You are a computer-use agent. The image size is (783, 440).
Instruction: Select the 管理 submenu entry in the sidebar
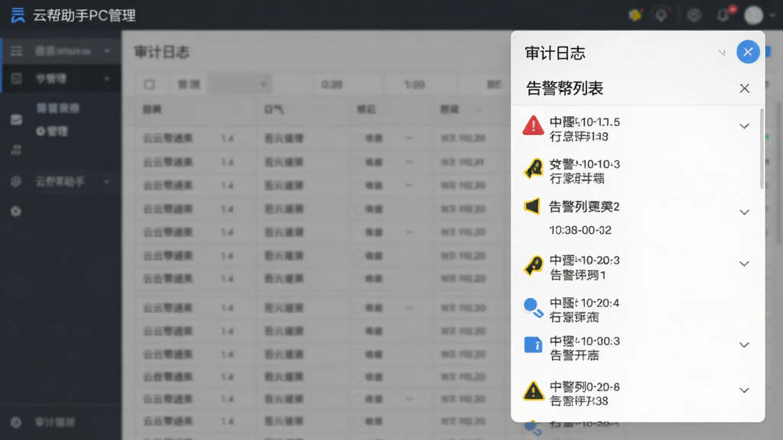[x=52, y=131]
